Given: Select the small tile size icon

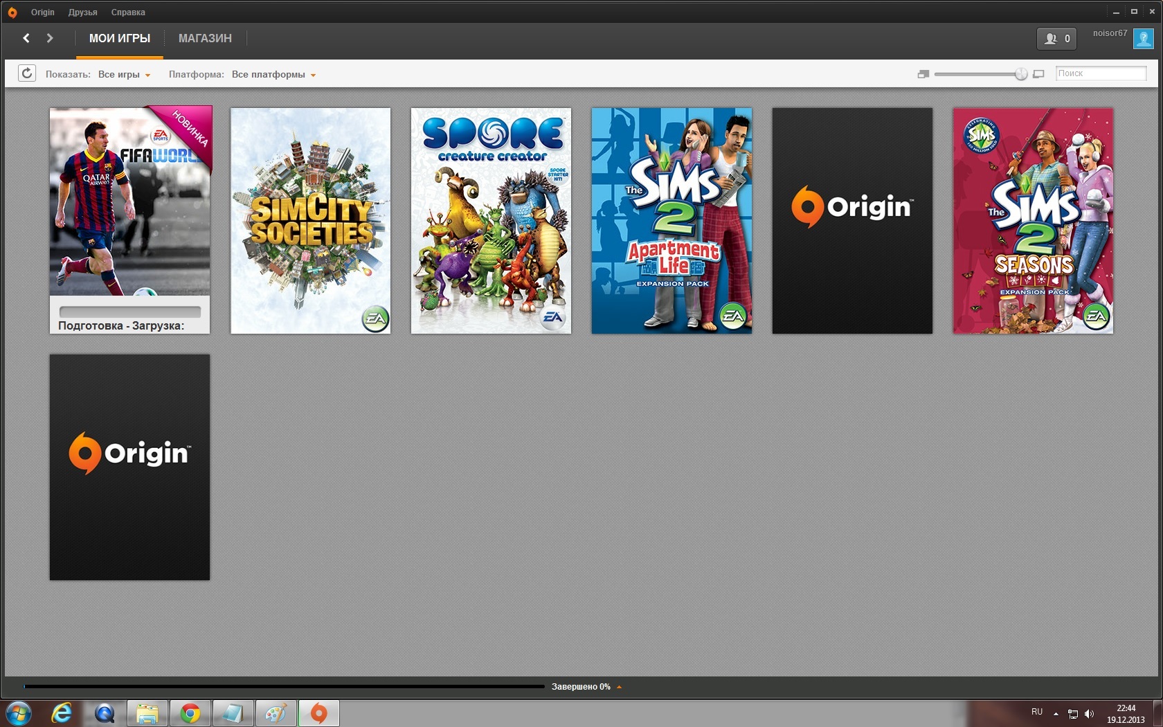Looking at the screenshot, I should (x=923, y=74).
